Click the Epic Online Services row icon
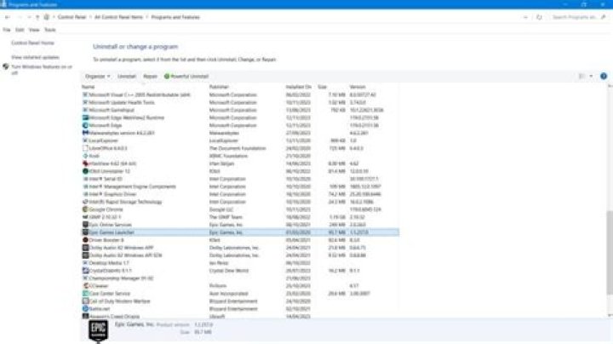Screen dimensions: 613x344 [x=85, y=225]
